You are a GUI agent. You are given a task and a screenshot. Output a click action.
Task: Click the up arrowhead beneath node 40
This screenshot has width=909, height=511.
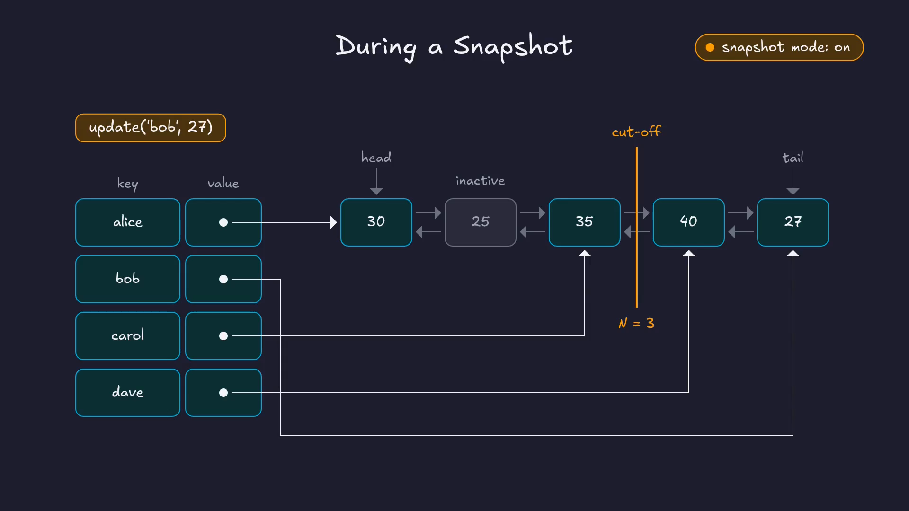tap(689, 254)
